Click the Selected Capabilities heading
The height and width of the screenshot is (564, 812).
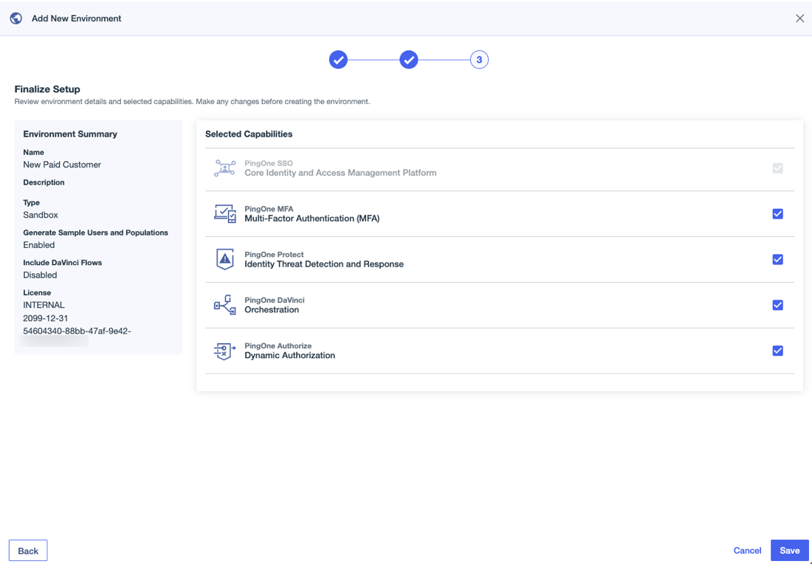249,134
